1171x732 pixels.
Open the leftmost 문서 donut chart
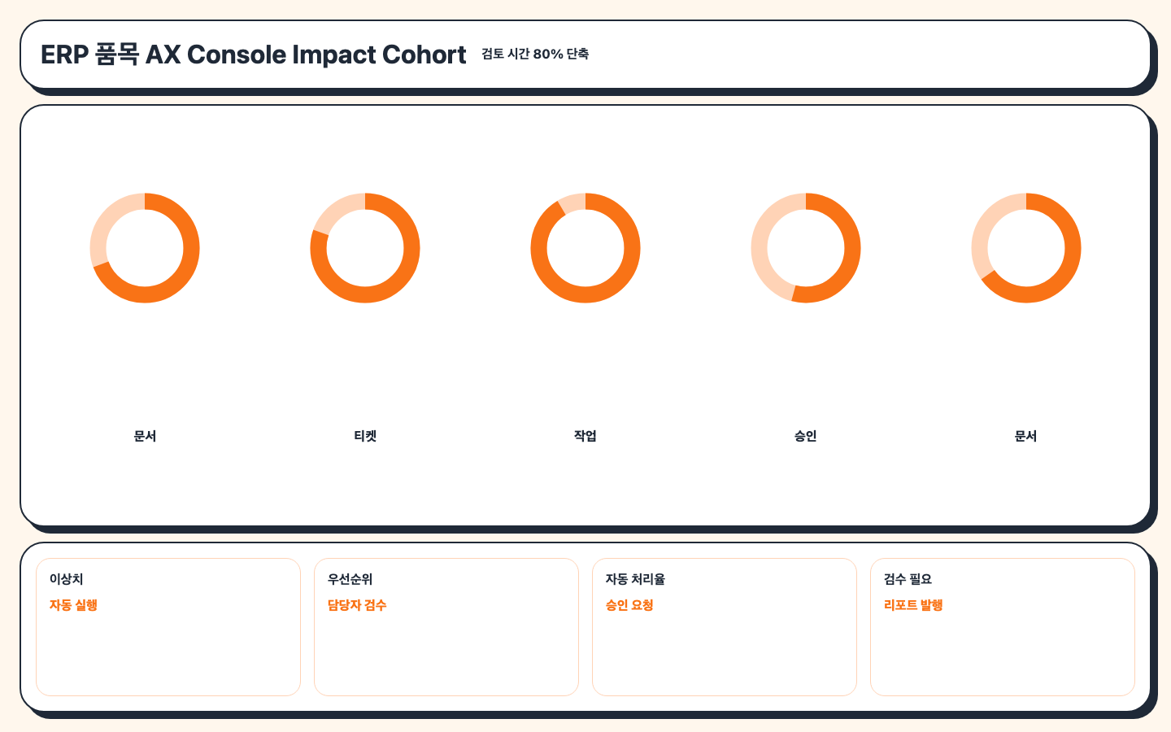click(145, 248)
